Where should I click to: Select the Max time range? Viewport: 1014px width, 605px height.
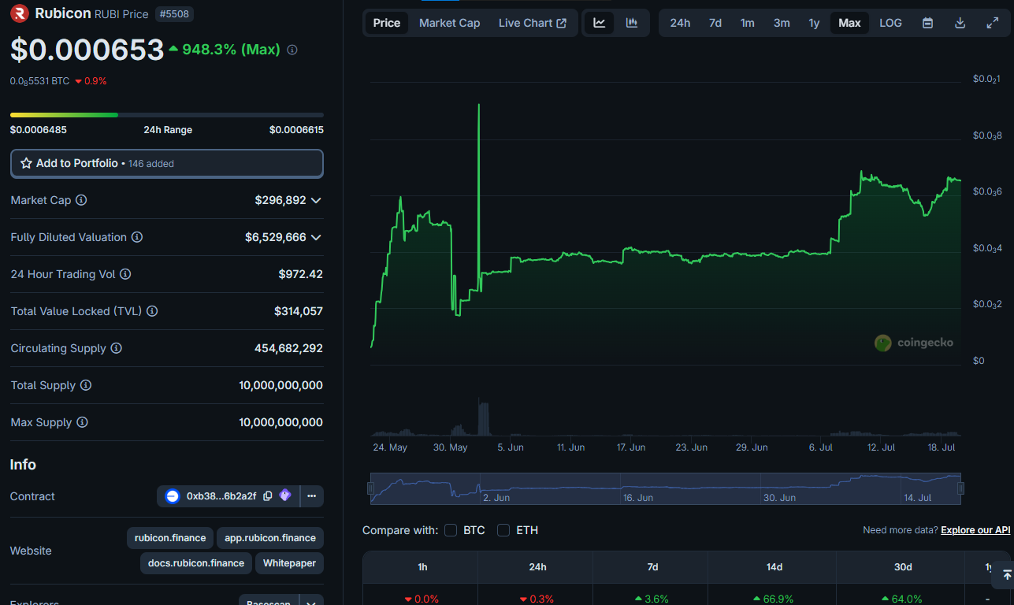[849, 23]
